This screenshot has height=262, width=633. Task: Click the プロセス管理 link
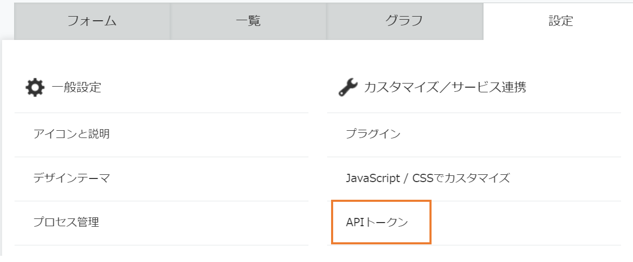[66, 223]
